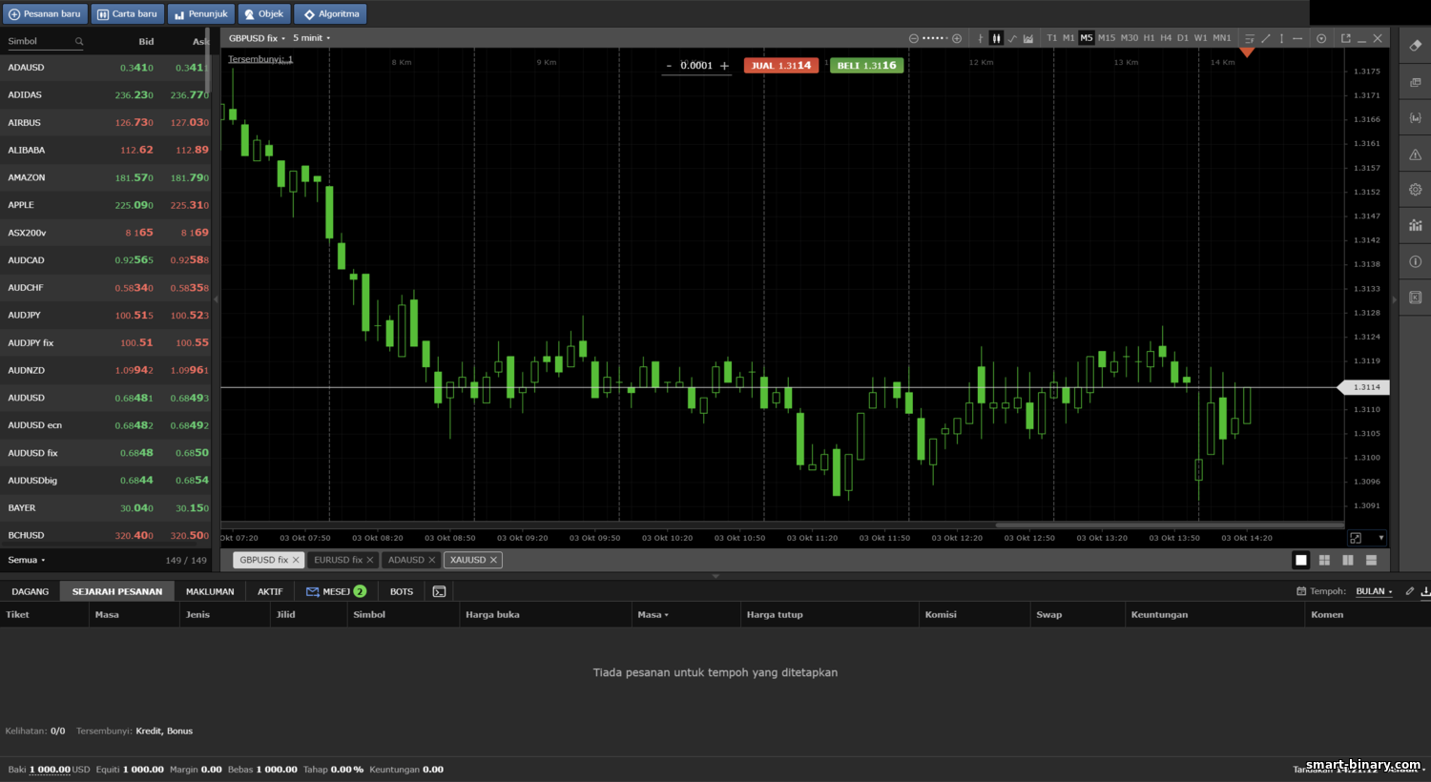Search symbols with the magnifier icon
Image resolution: width=1431 pixels, height=782 pixels.
pyautogui.click(x=79, y=41)
